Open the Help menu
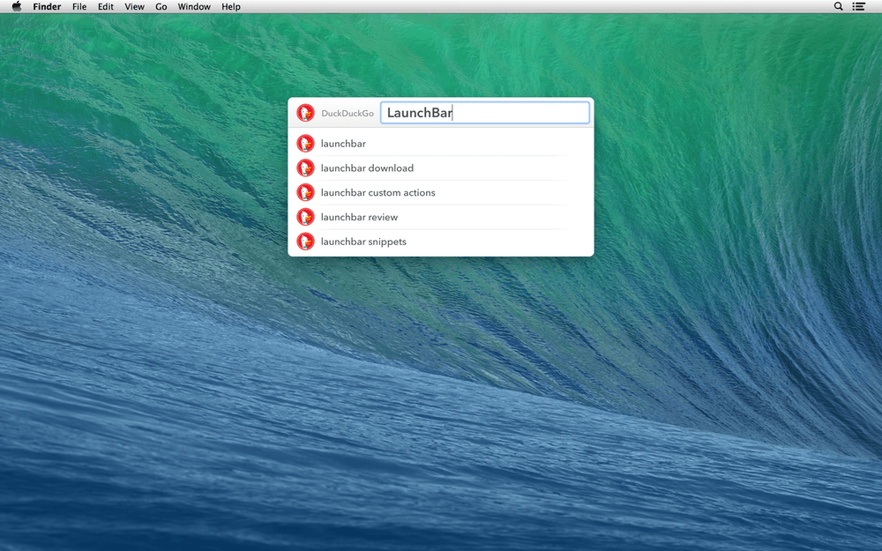 (x=230, y=7)
